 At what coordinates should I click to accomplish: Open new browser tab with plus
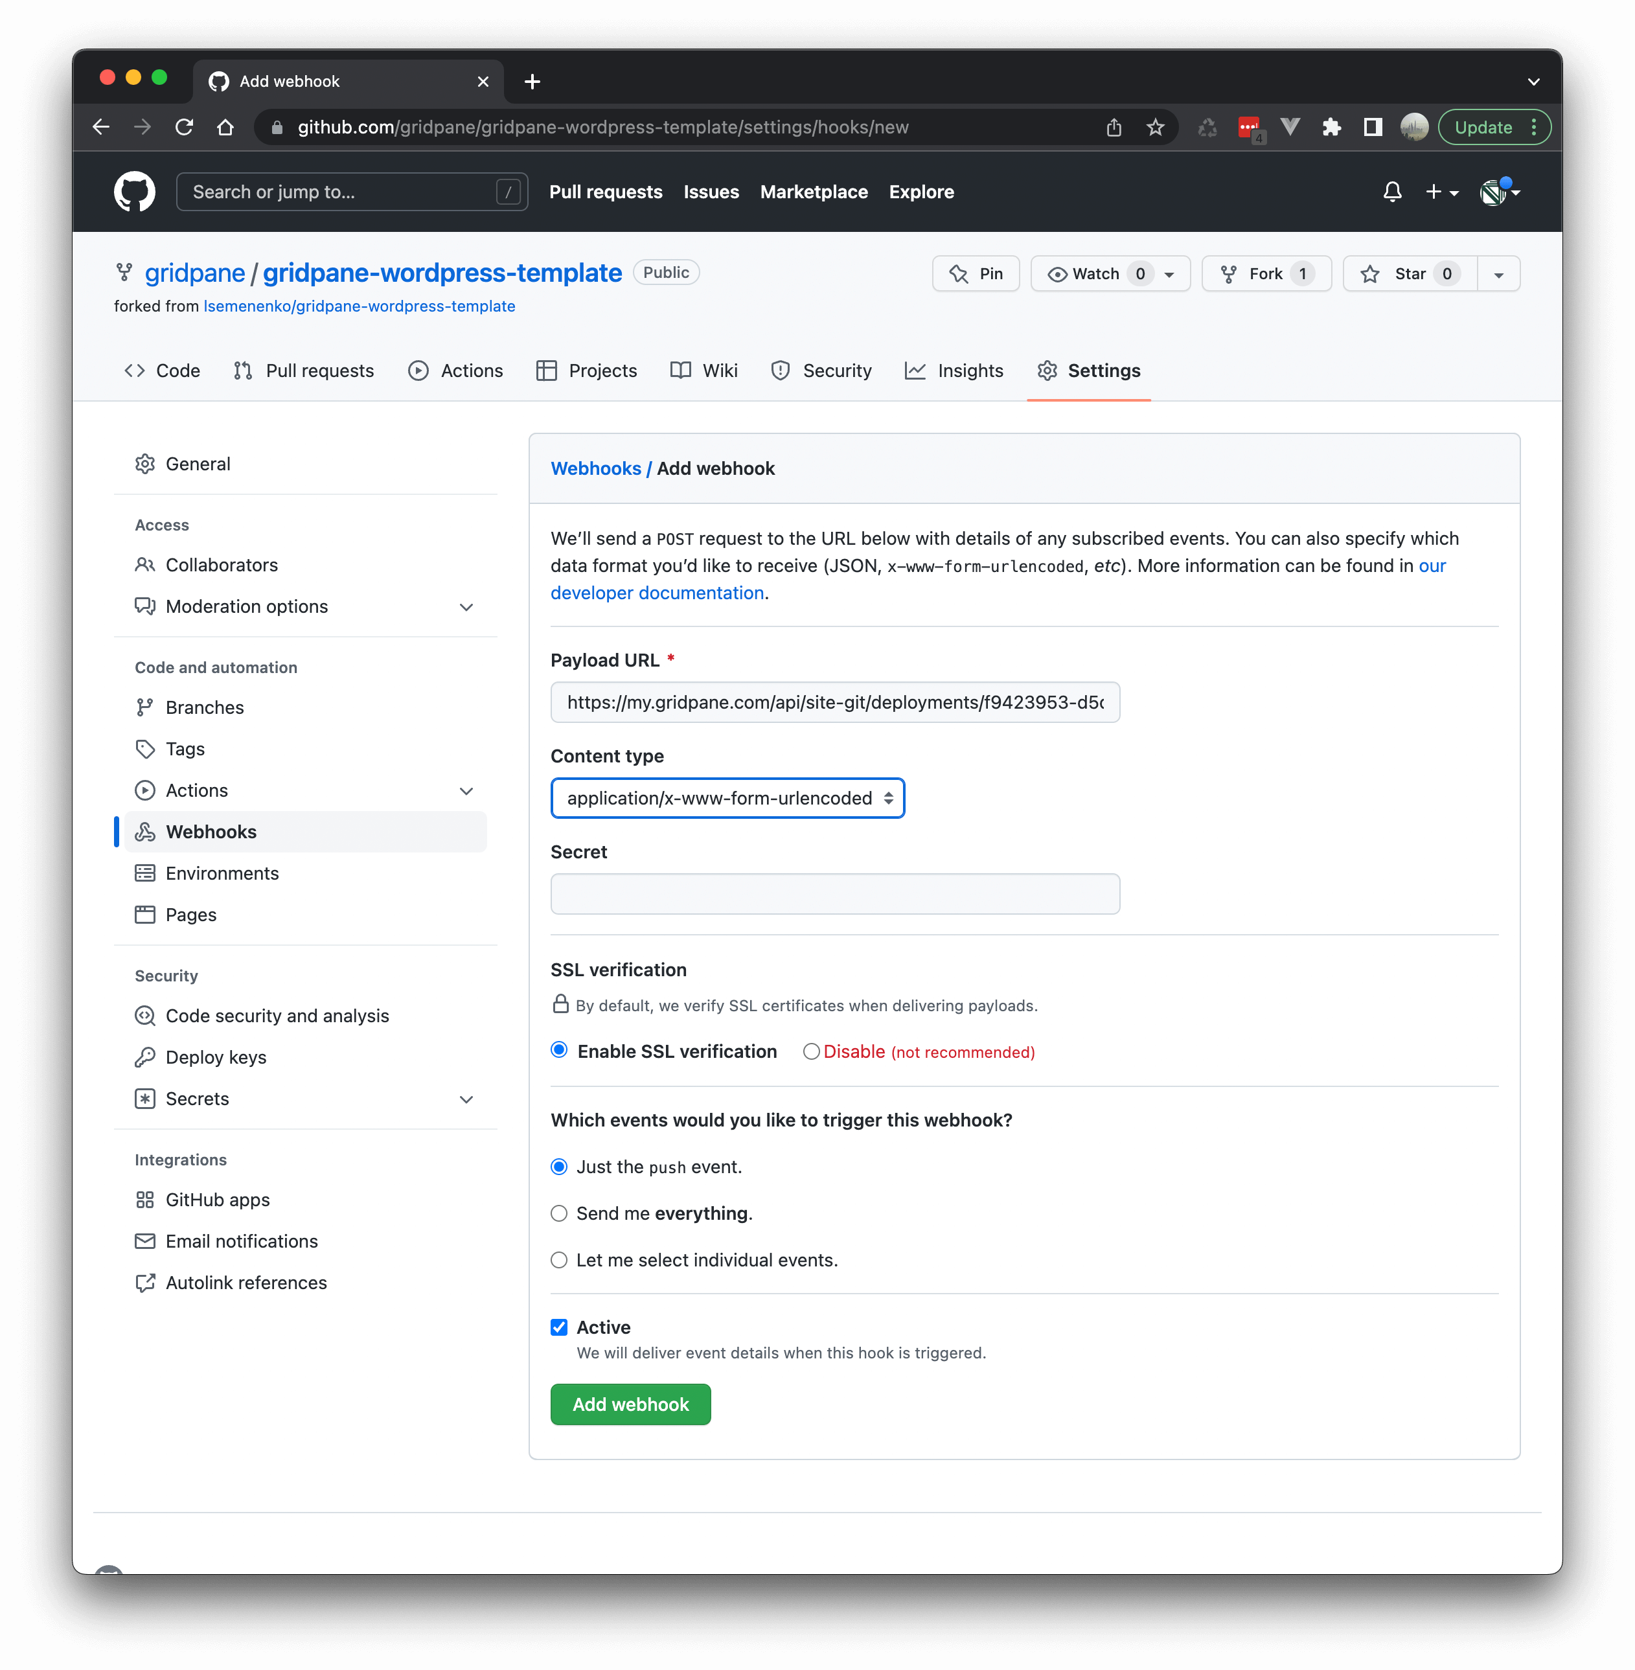(532, 82)
